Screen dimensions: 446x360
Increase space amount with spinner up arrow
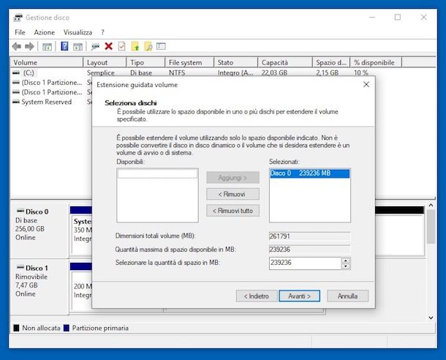[x=345, y=260]
